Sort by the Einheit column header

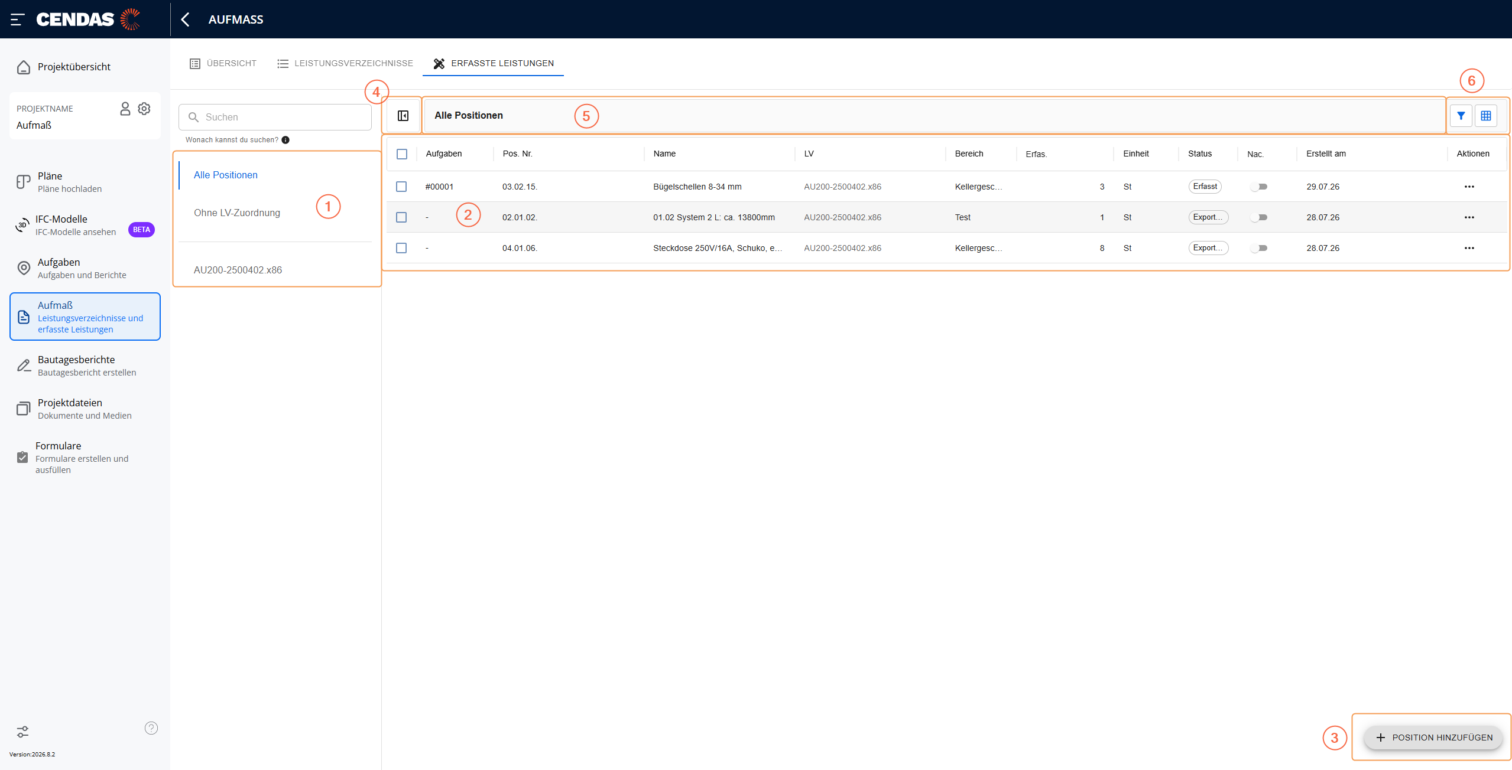click(1136, 154)
